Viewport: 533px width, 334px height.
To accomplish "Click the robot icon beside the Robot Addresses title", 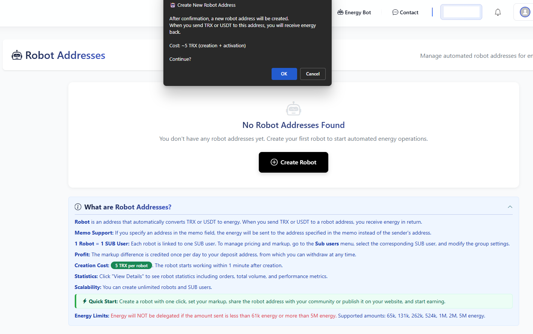I will [x=17, y=56].
